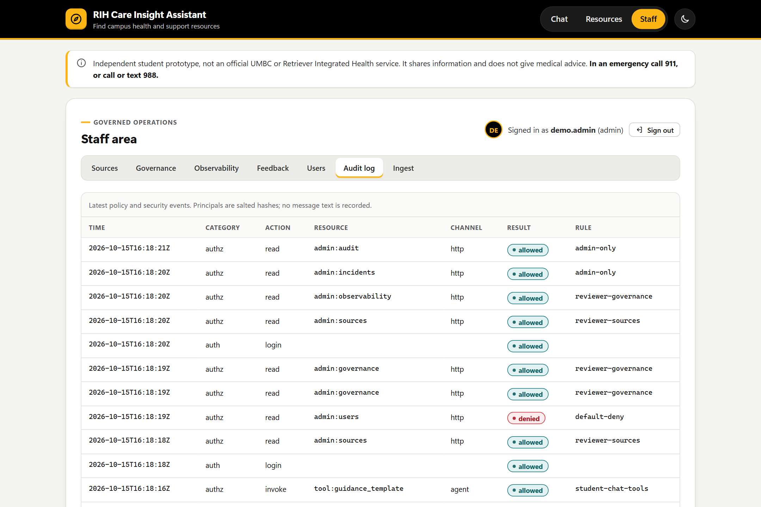This screenshot has height=507, width=761.
Task: Click the student-chat-tools rule cell
Action: [x=612, y=489]
